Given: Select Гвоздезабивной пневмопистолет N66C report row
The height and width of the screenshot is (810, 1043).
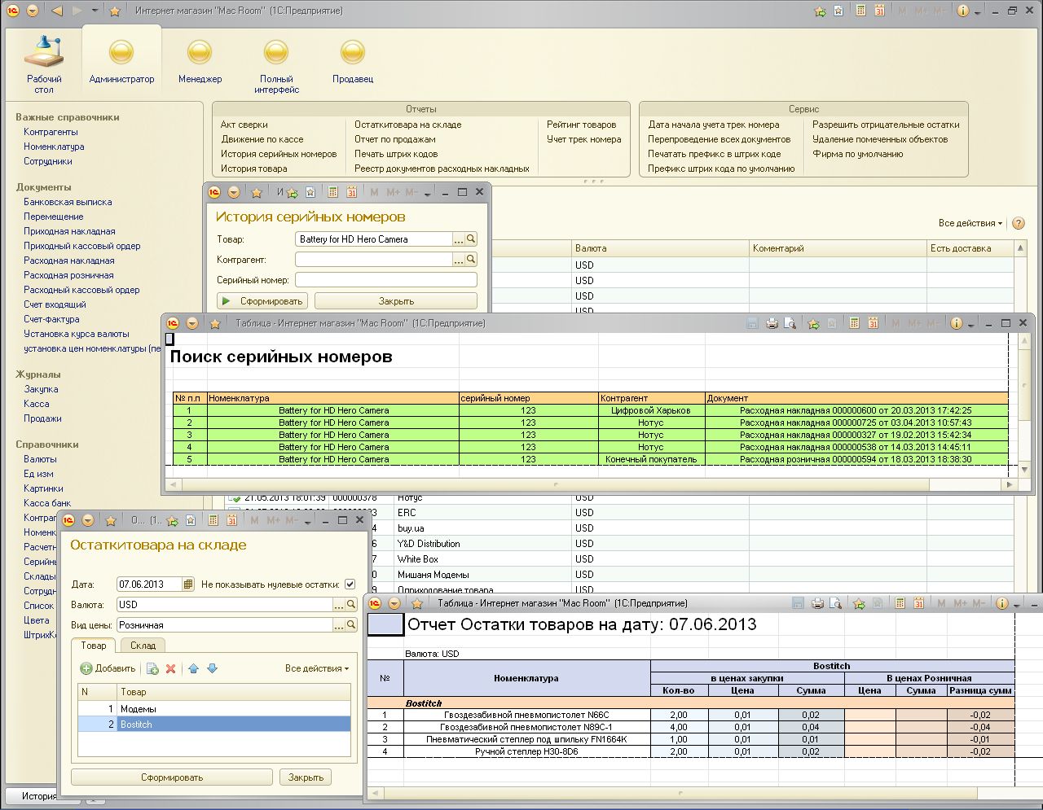Looking at the screenshot, I should click(690, 715).
